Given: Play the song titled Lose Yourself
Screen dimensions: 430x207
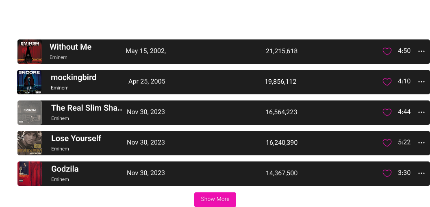Looking at the screenshot, I should point(76,138).
